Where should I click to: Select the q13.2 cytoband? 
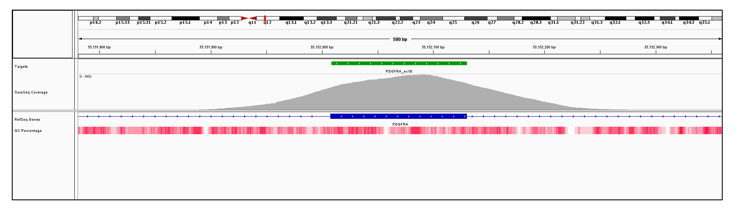click(x=310, y=22)
